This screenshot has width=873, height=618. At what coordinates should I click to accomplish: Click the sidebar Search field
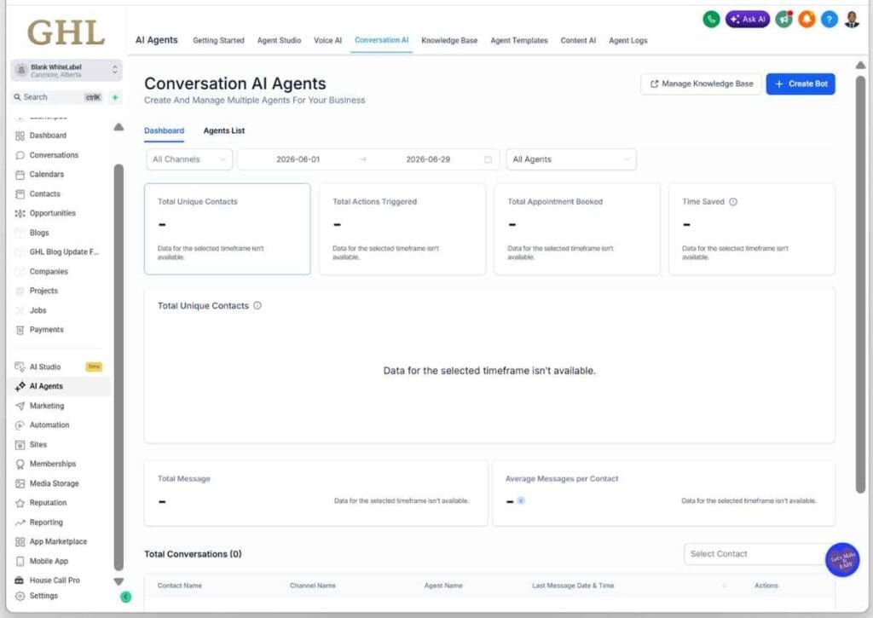tap(58, 97)
